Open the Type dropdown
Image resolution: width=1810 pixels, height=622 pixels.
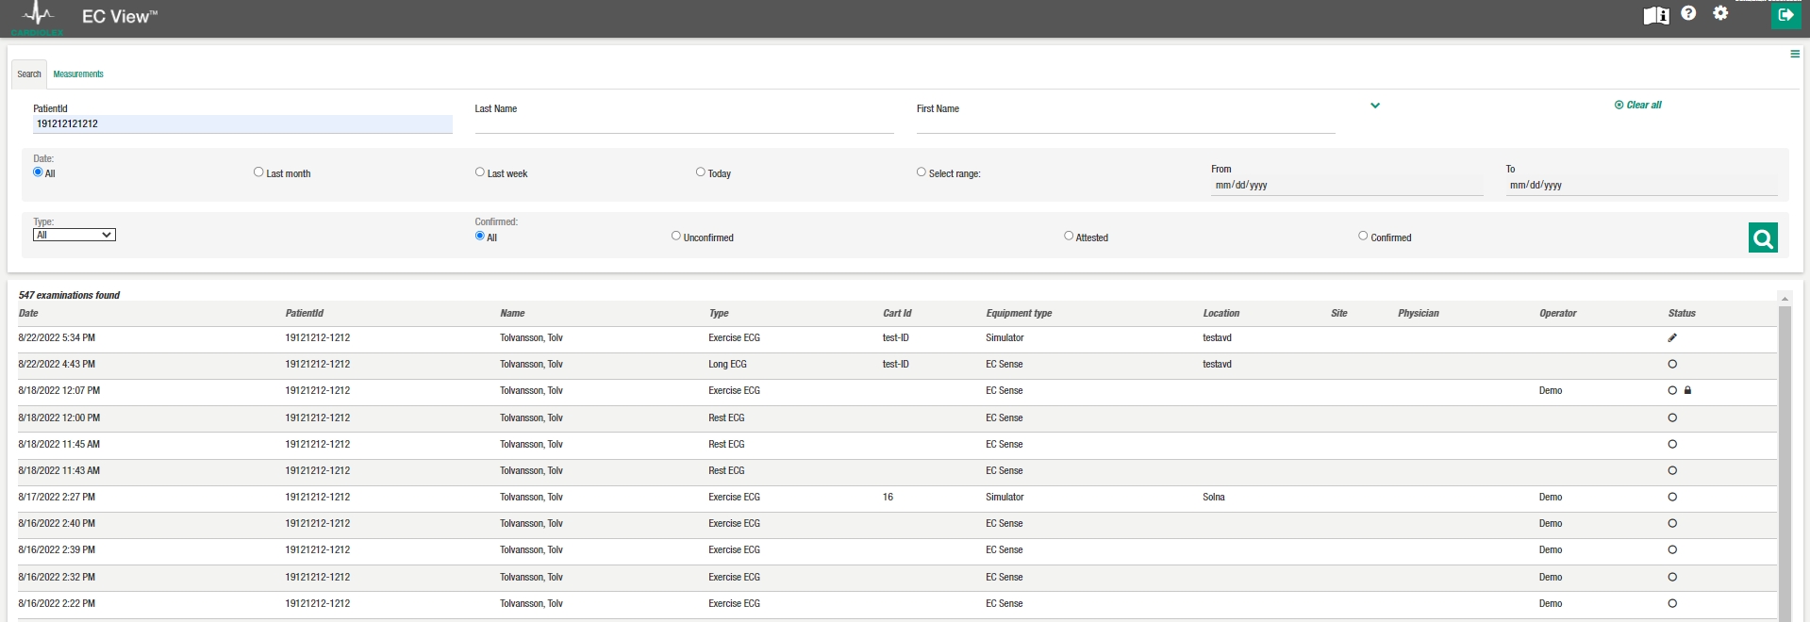(74, 235)
